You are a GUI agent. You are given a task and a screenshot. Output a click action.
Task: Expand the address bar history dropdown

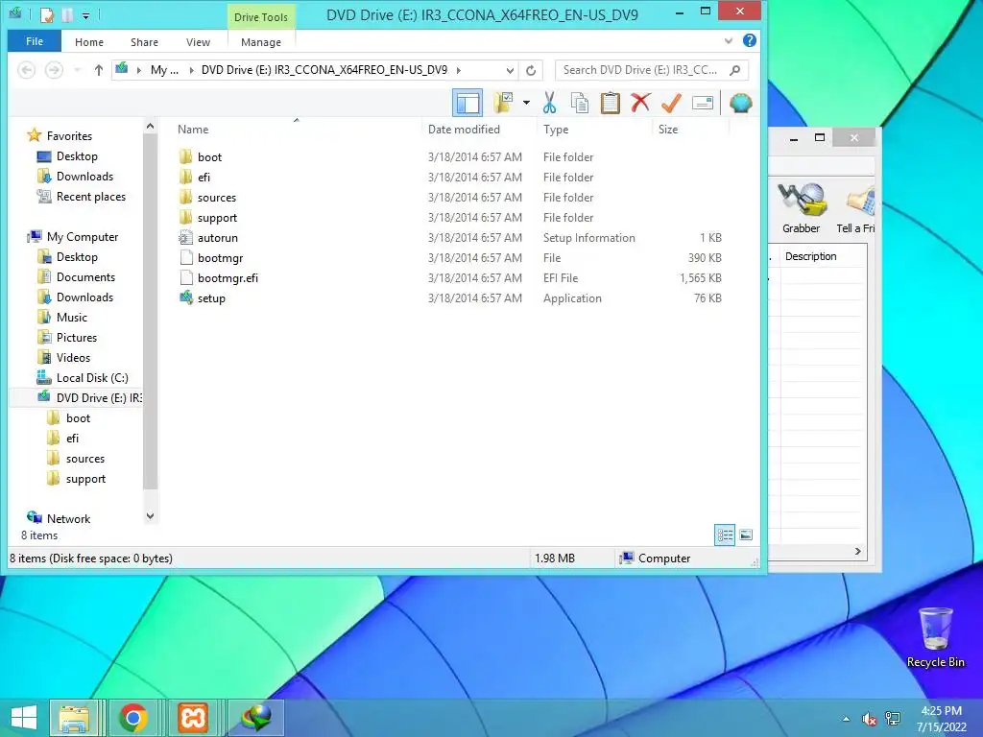(510, 70)
